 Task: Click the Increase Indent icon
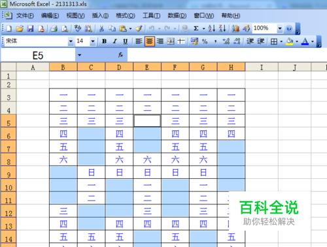click(261, 41)
